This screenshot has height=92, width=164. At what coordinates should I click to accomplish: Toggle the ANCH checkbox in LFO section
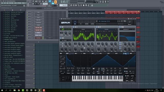102,70
